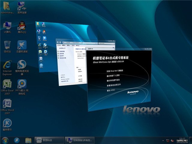Open 工具 menu in control panel window
Screen dimensions: 192x144
73,45
